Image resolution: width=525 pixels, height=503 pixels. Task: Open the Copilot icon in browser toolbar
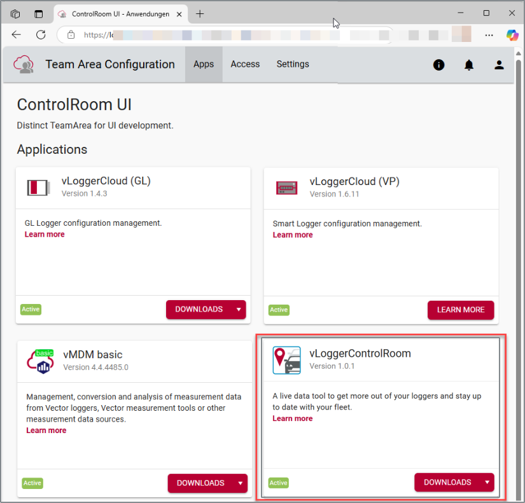512,35
